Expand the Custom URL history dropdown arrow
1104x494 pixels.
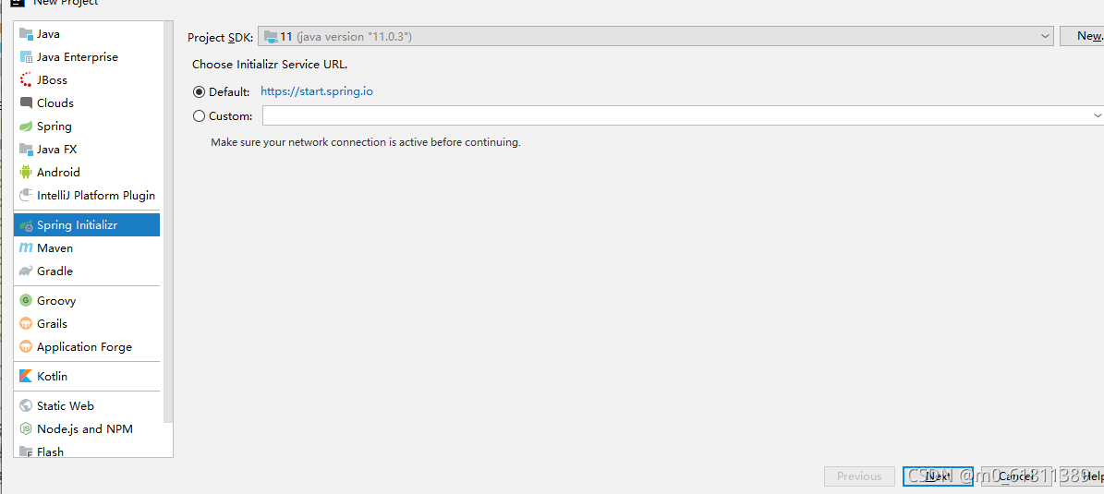pos(1097,115)
